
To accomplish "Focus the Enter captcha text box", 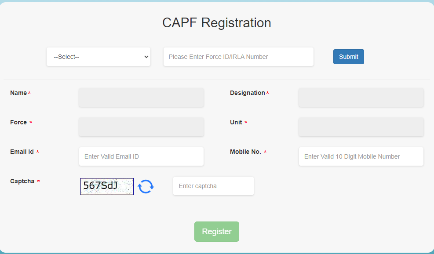I will 213,186.
